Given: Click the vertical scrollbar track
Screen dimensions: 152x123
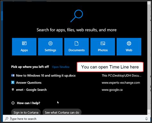Looking at the screenshot, I should (x=149, y=58).
